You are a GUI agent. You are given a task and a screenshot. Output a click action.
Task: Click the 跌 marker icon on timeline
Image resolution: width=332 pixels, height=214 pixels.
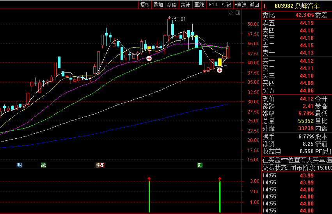click(x=200, y=165)
